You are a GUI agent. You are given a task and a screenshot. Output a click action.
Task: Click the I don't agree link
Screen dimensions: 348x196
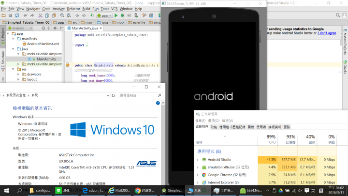pos(327,33)
